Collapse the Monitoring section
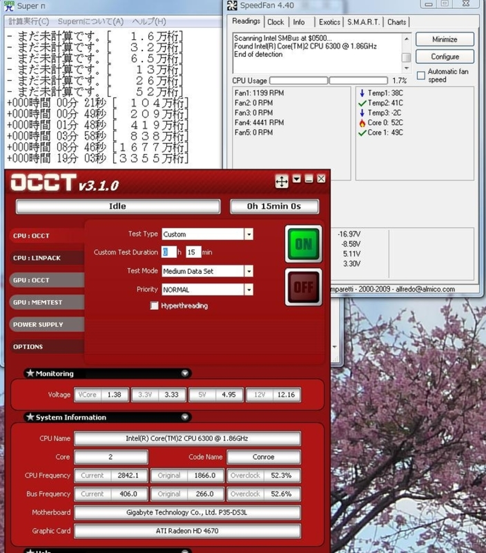 pos(185,373)
